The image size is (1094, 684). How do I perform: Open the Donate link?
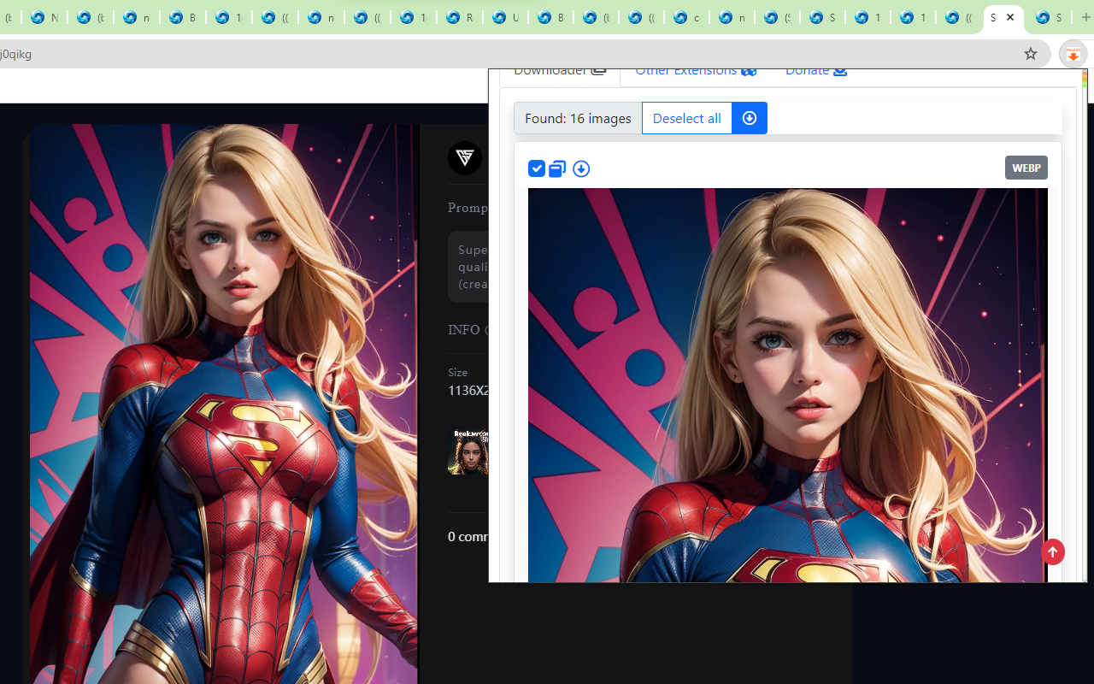pyautogui.click(x=806, y=70)
